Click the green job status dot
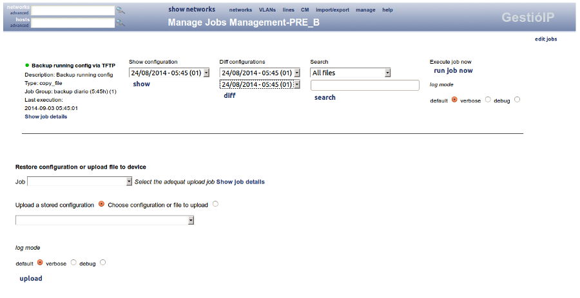This screenshot has width=580, height=298. click(27, 66)
